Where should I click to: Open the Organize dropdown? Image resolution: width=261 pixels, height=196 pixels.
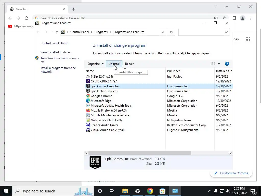[x=96, y=64]
